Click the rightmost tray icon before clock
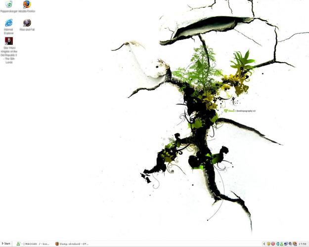309x247 pixels. click(x=295, y=244)
